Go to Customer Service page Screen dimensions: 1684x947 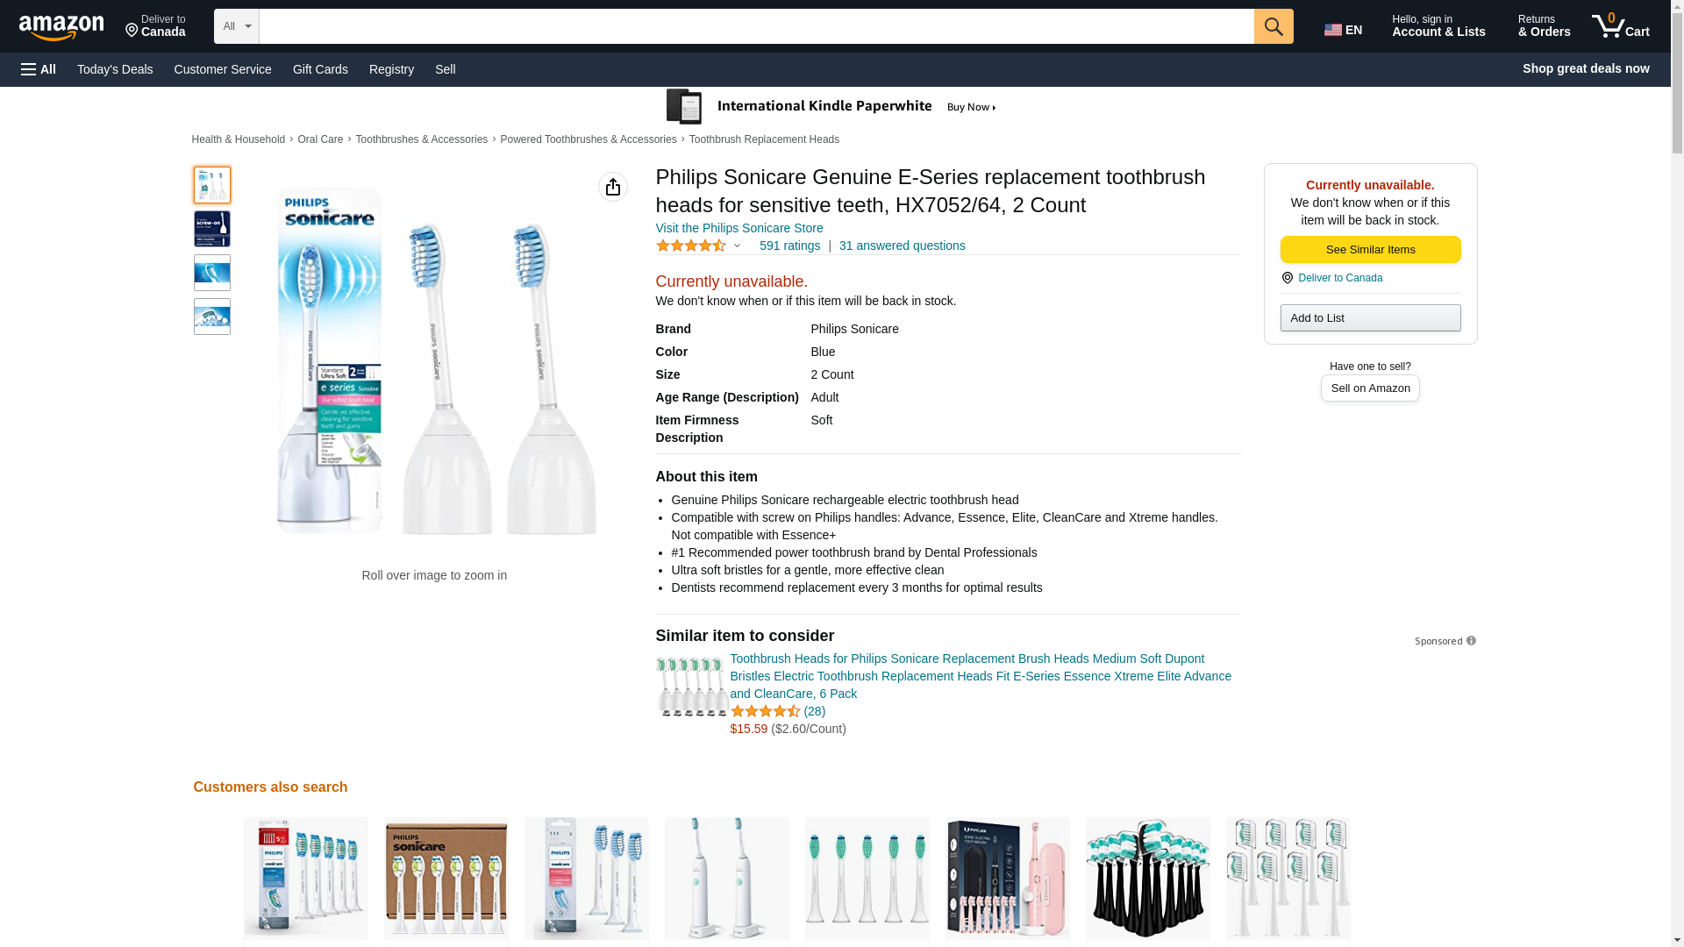223,69
